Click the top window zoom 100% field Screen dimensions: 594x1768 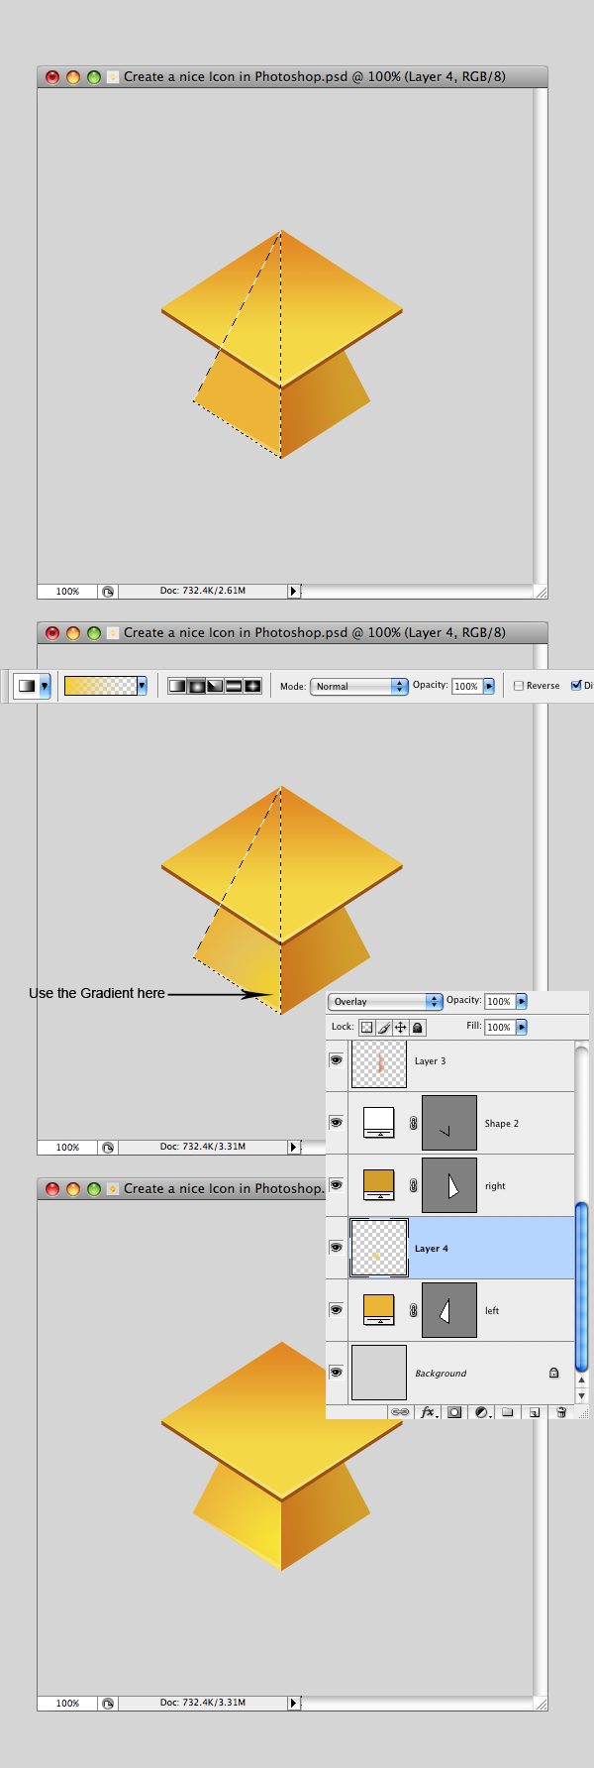pyautogui.click(x=67, y=592)
